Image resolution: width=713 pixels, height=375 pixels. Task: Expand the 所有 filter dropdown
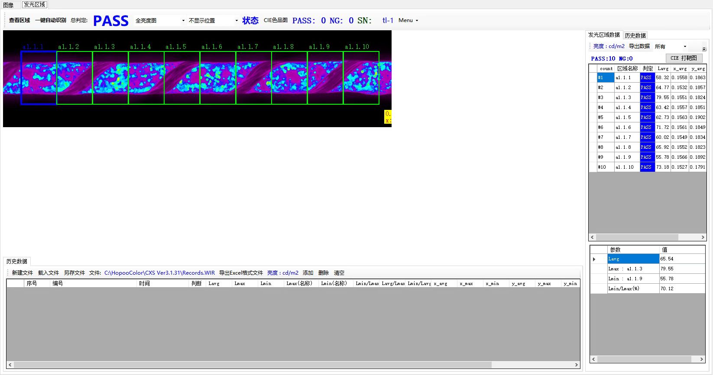tap(671, 47)
